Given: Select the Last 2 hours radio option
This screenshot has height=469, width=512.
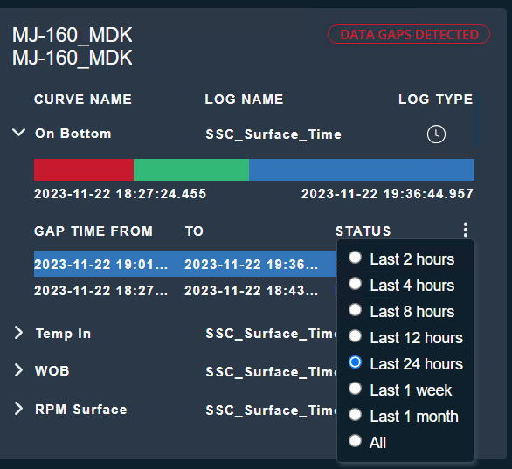Looking at the screenshot, I should pyautogui.click(x=355, y=258).
